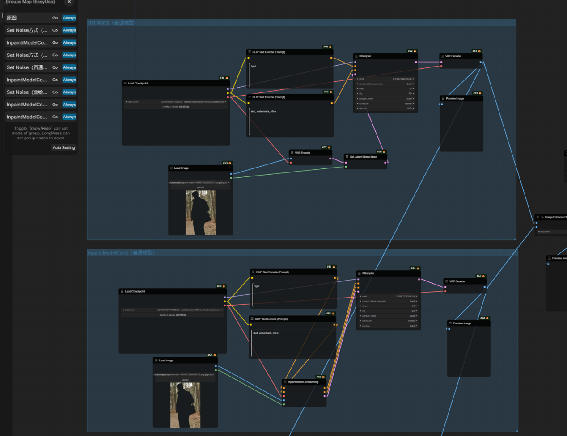Click the Set Latent Noise Mask node menu icon

(347, 157)
